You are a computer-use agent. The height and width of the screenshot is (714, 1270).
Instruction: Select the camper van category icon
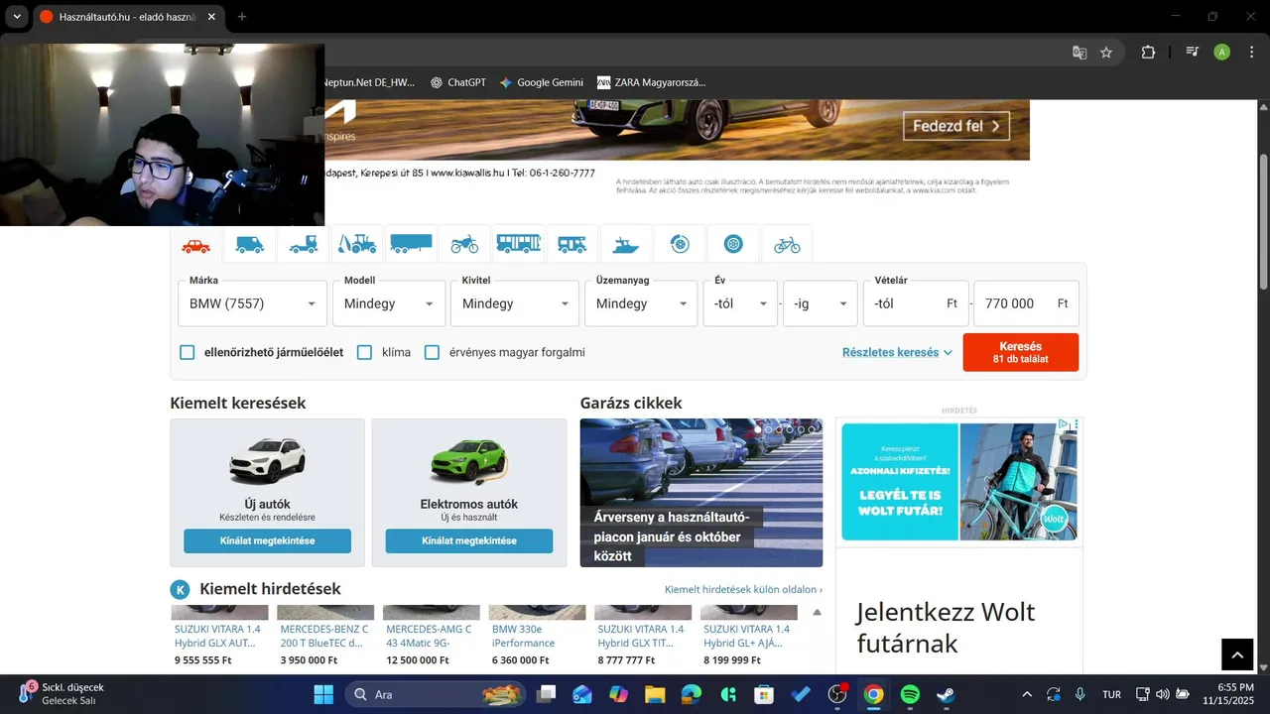[572, 245]
